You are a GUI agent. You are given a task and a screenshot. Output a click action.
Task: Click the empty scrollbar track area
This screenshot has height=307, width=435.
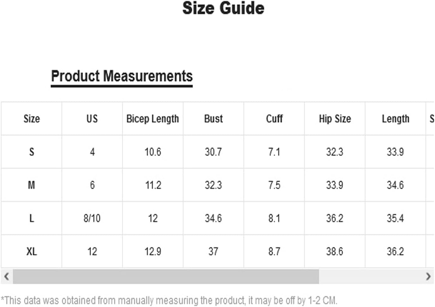[x=371, y=276]
